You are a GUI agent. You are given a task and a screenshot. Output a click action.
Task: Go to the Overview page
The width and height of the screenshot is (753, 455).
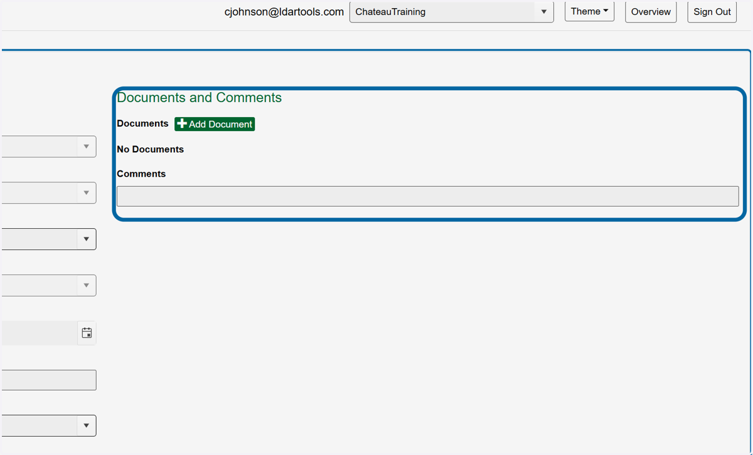pos(651,12)
